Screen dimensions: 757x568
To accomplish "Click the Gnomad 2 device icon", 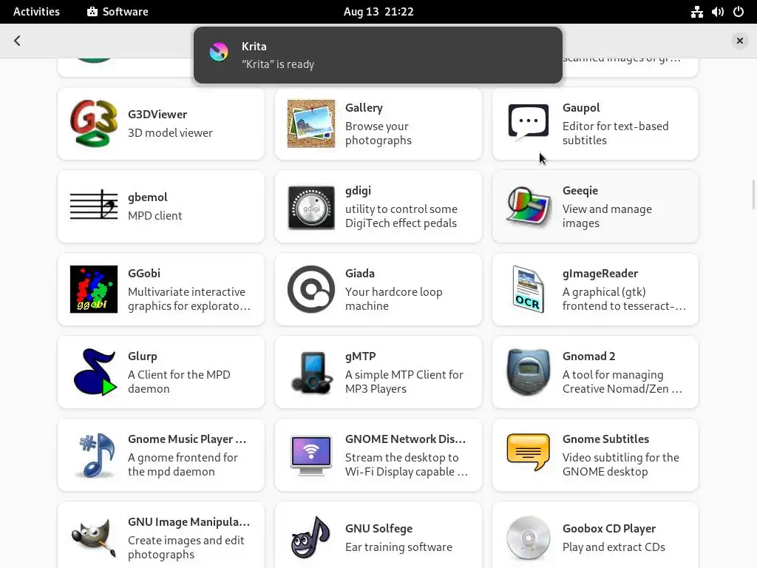I will click(528, 372).
